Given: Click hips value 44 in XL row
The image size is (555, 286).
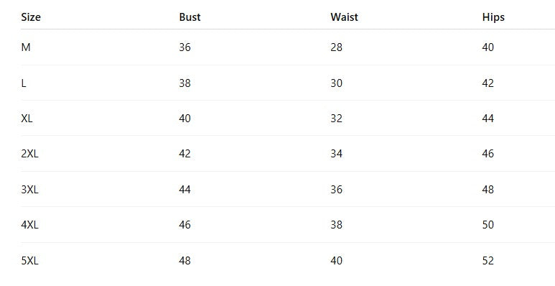Looking at the screenshot, I should click(488, 119).
